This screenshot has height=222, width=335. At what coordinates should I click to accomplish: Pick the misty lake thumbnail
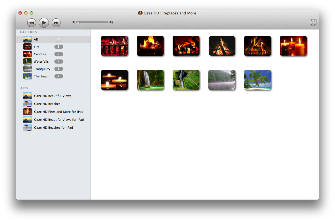click(x=222, y=80)
